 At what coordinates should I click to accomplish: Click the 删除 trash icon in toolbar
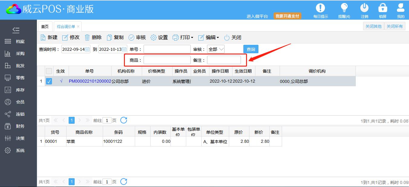(87, 38)
